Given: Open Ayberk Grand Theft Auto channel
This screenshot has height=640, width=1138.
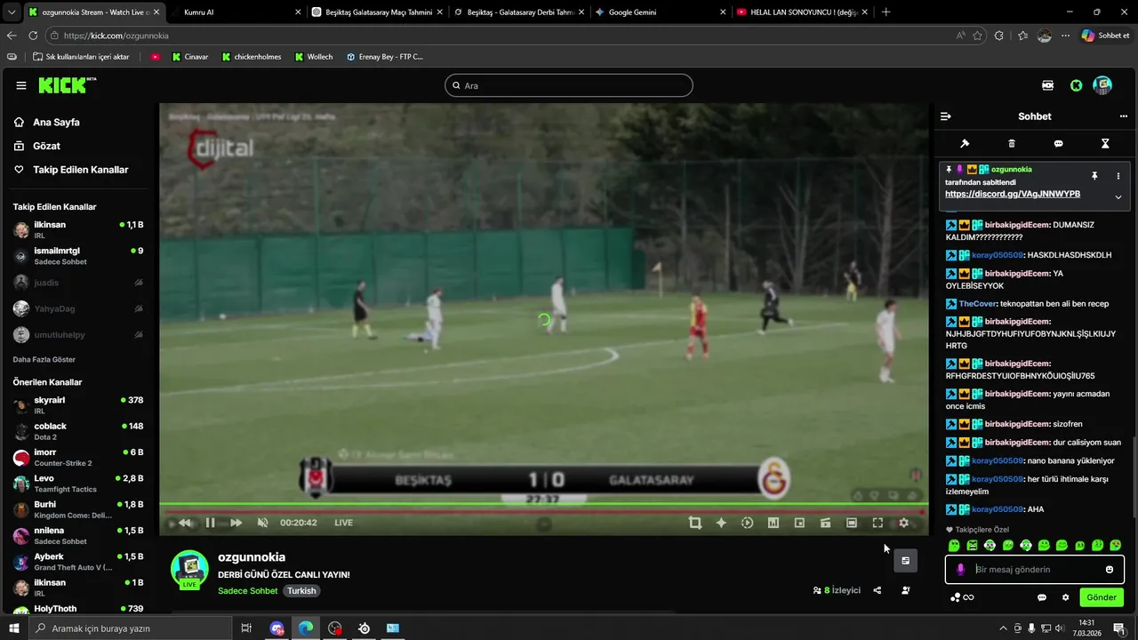Looking at the screenshot, I should point(78,562).
